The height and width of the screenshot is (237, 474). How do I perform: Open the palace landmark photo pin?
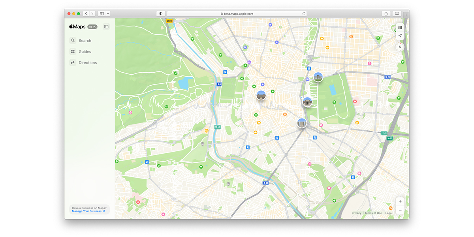(x=261, y=95)
